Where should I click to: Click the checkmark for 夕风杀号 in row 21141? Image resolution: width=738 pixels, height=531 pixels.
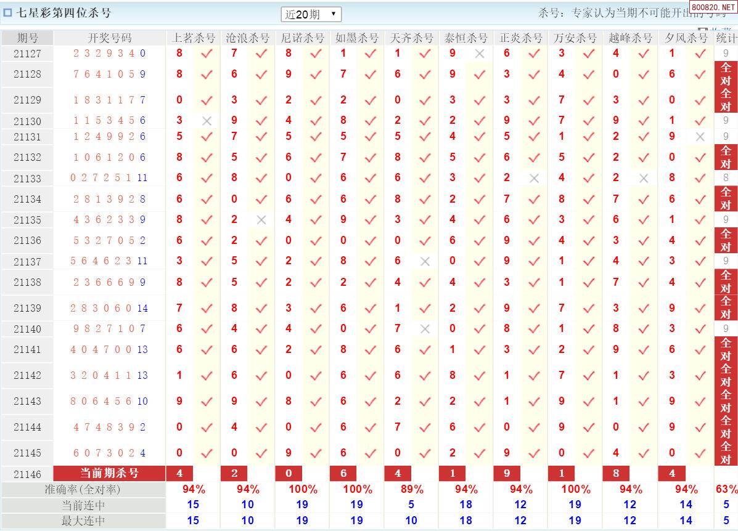(x=700, y=349)
